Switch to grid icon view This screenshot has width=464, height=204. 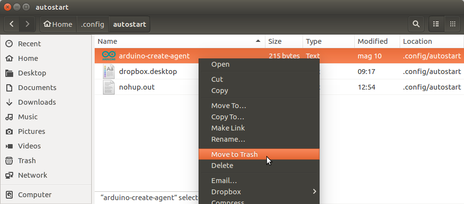pos(452,24)
